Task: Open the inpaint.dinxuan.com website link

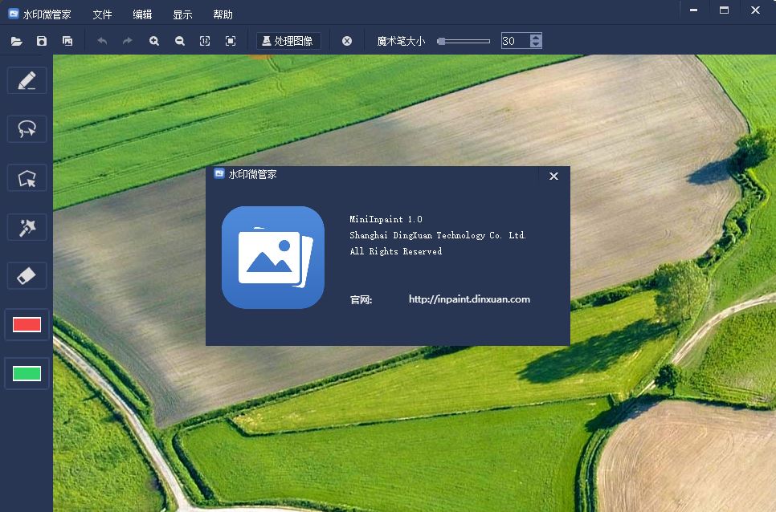Action: [x=469, y=299]
